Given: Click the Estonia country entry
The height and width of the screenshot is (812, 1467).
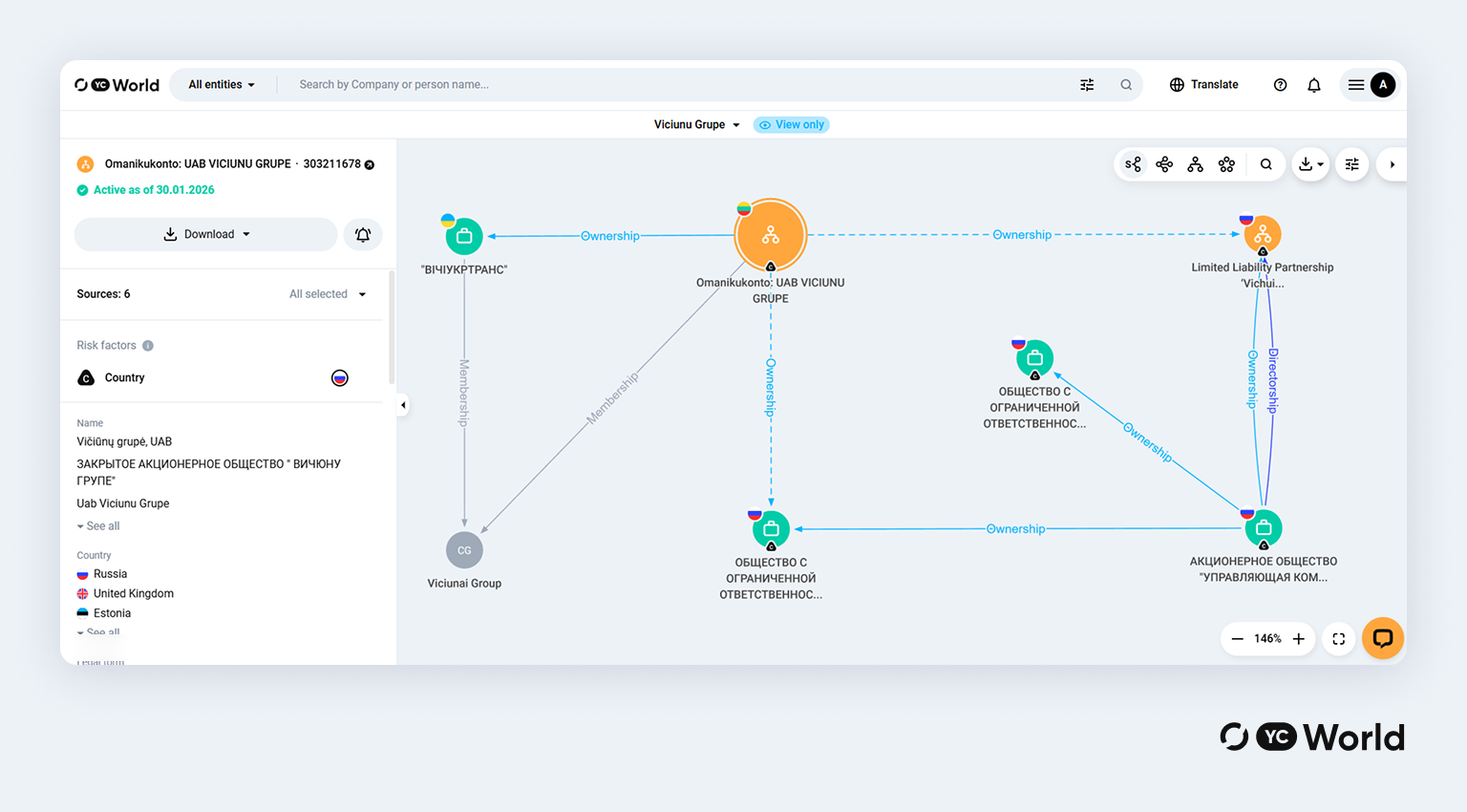Looking at the screenshot, I should coord(104,613).
